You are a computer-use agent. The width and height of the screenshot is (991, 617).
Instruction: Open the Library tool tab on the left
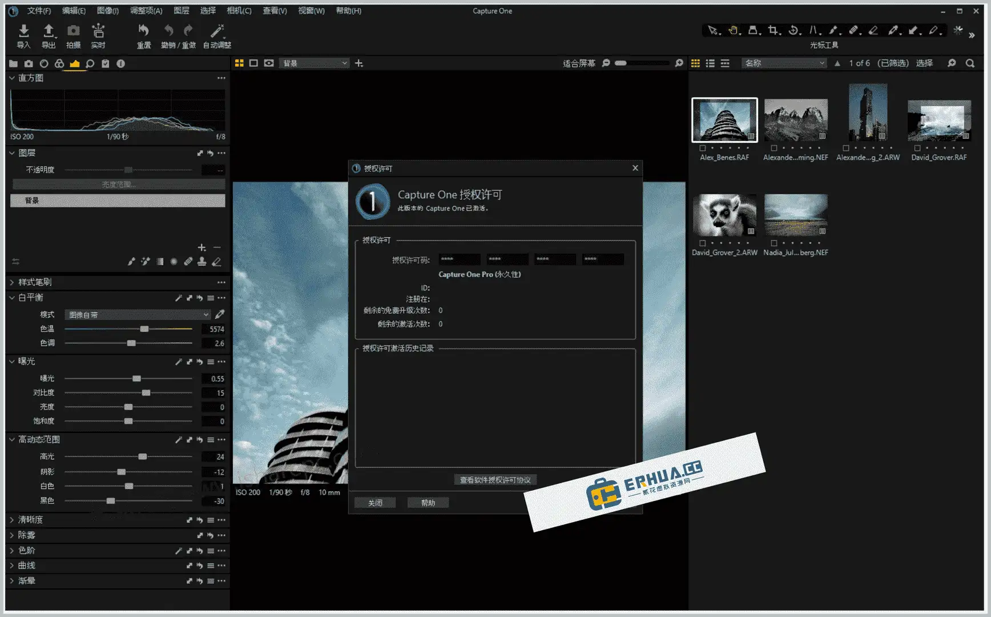13,63
